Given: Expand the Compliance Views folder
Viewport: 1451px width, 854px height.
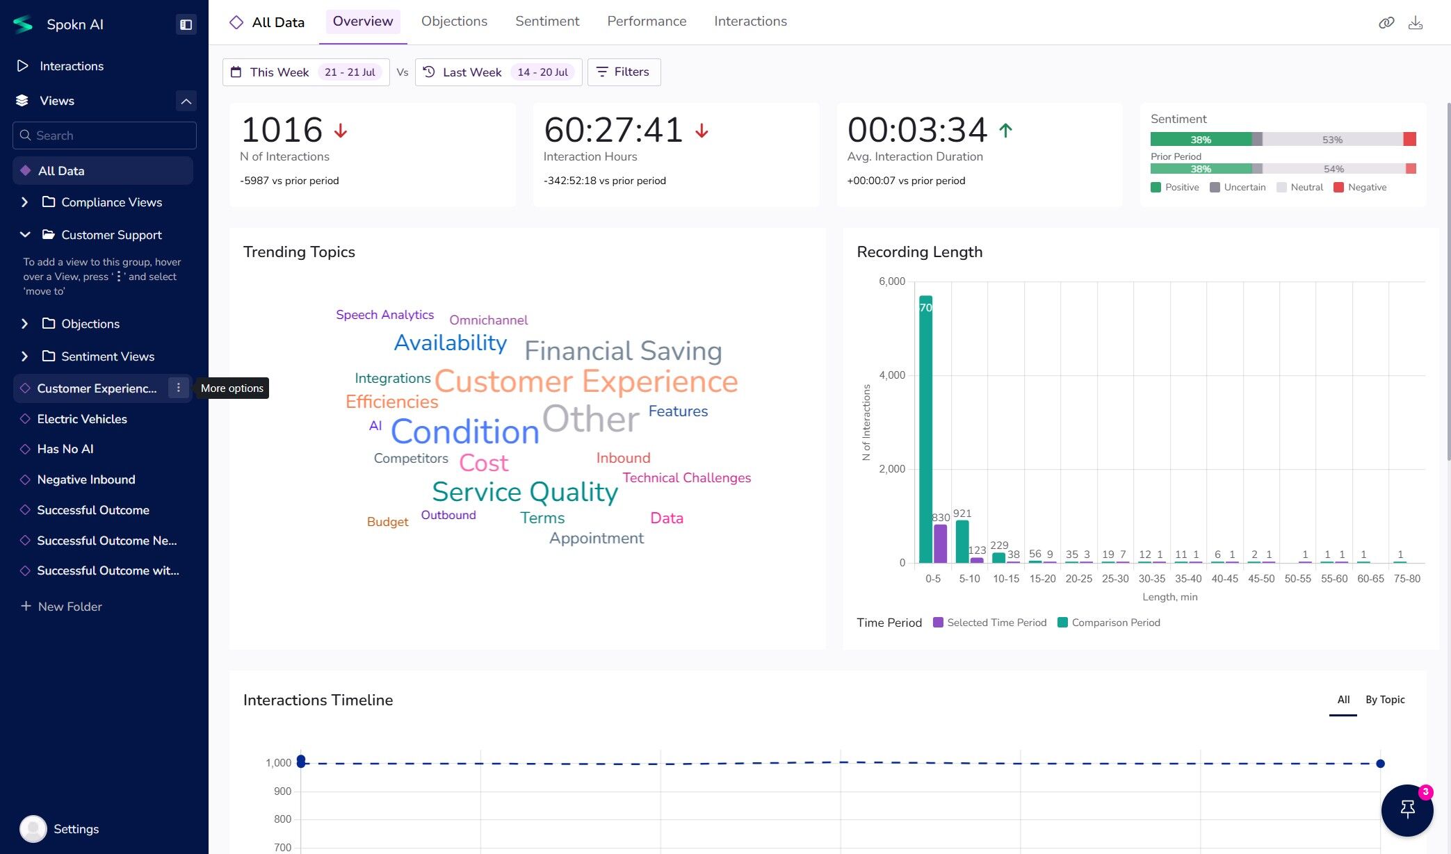Looking at the screenshot, I should point(25,202).
